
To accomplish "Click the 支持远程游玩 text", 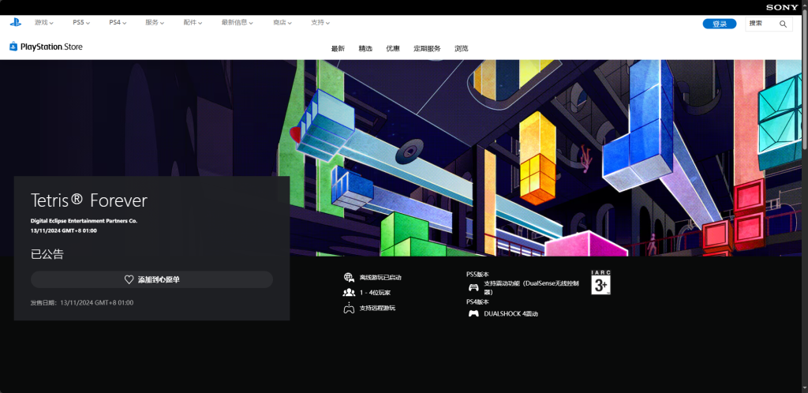I will point(377,308).
